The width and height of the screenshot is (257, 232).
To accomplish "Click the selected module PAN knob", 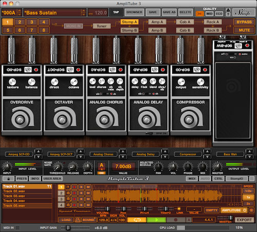I will [158, 167].
